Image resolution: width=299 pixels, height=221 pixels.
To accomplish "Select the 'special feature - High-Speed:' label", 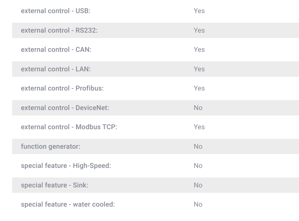I will click(x=66, y=166).
